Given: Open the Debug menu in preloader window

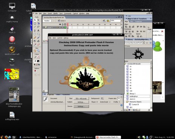Looking at the screenshot, I should click(x=66, y=38).
